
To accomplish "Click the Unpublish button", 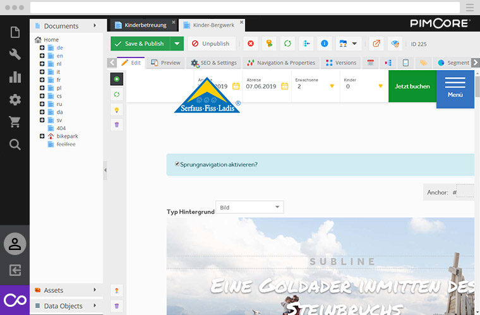I will 210,44.
